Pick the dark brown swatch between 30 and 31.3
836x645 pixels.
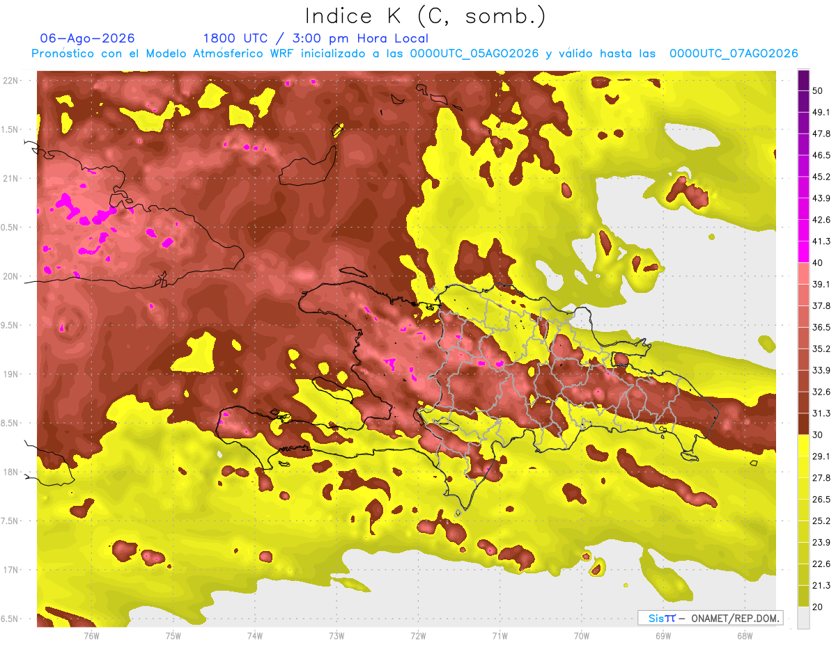804,424
